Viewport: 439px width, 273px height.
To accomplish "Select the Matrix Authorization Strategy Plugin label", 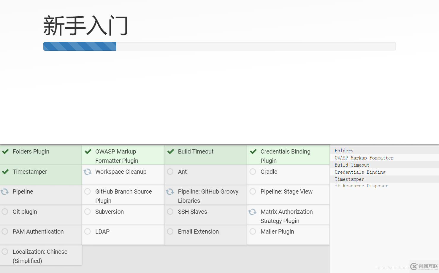I will coord(286,216).
